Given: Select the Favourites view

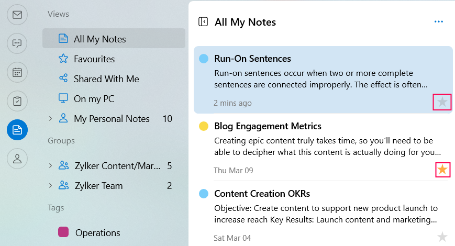Looking at the screenshot, I should pyautogui.click(x=94, y=59).
